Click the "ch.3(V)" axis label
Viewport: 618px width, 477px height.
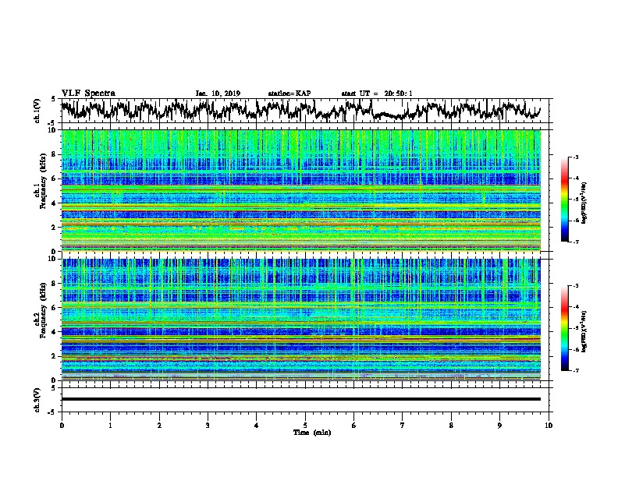tap(37, 400)
